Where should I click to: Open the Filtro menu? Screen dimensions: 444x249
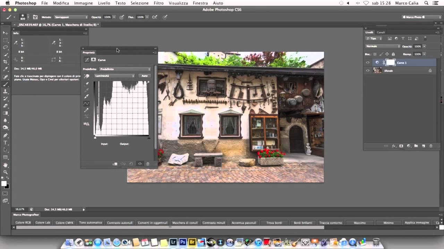click(159, 3)
